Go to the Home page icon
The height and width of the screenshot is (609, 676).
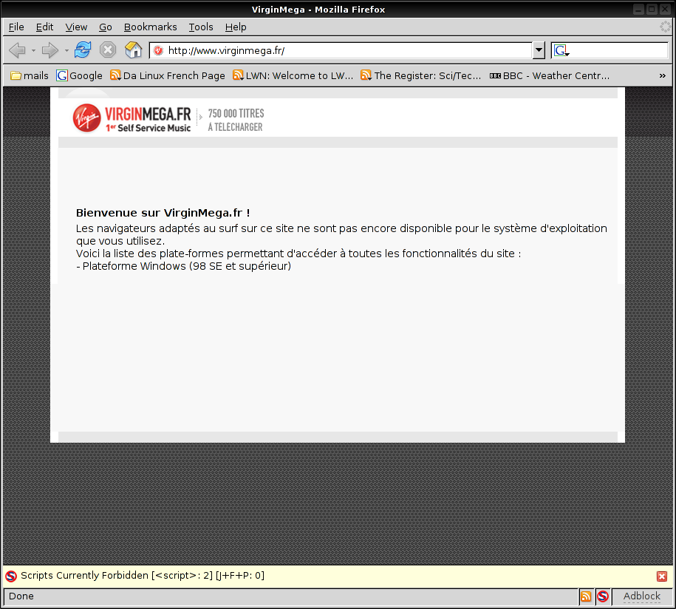click(133, 50)
